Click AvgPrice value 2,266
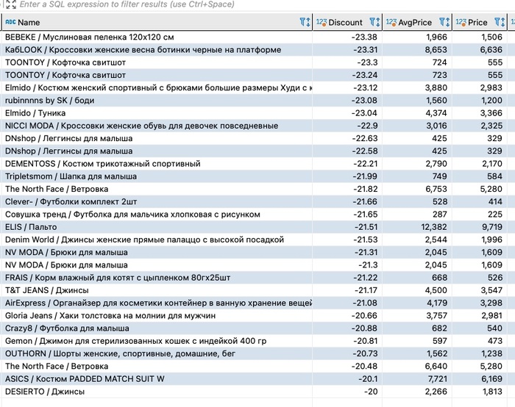The image size is (515, 407). tap(436, 392)
